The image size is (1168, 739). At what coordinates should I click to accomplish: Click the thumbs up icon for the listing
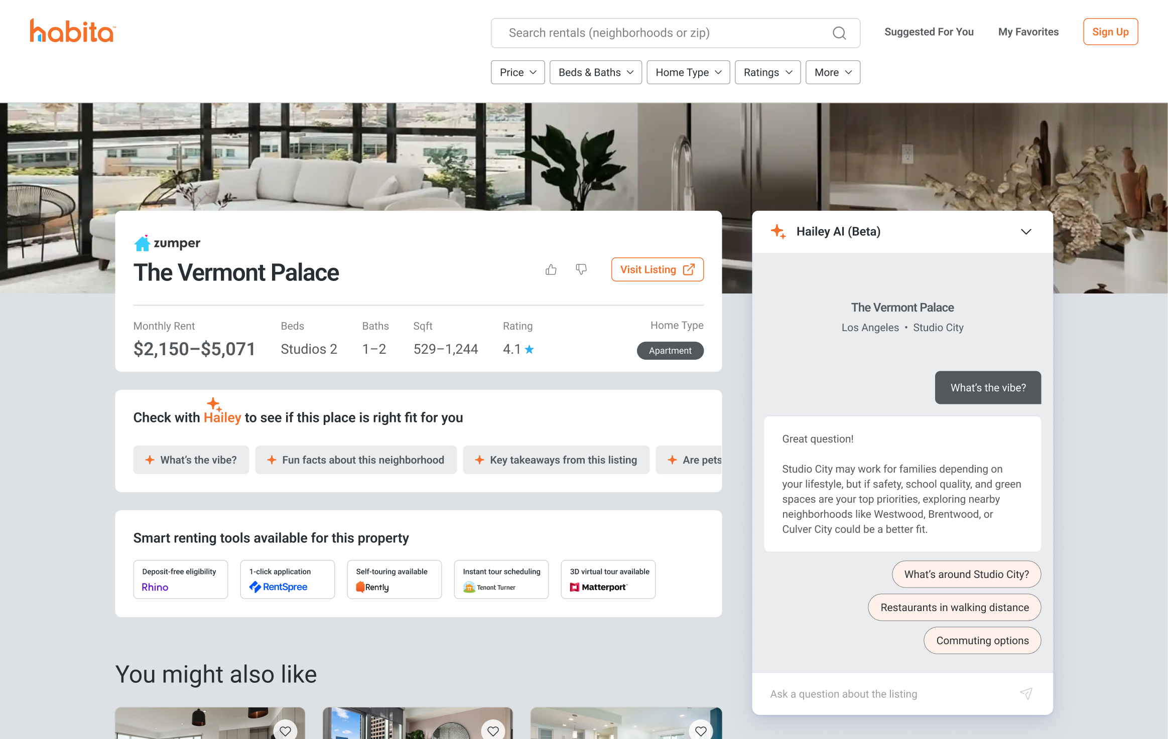551,270
